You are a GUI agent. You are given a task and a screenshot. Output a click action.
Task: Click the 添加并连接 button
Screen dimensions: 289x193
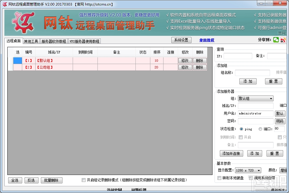[231, 153]
